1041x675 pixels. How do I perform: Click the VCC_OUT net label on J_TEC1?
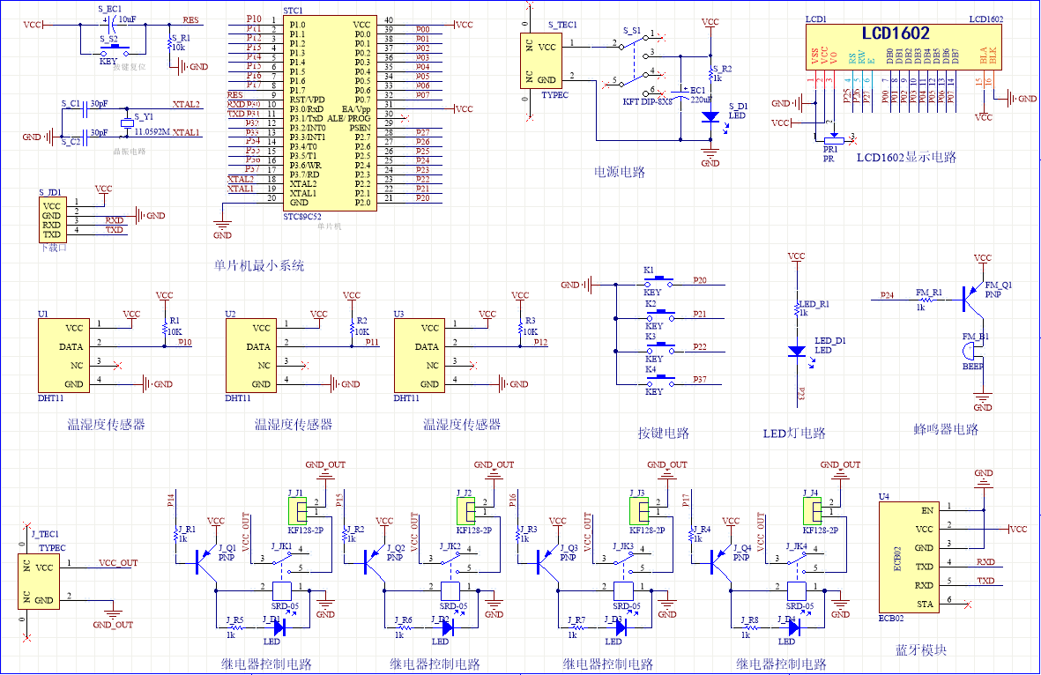[118, 563]
